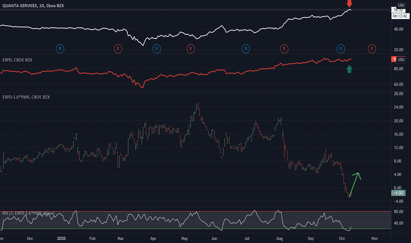The width and height of the screenshot is (411, 243).
Task: Click the Sep label on time axis
Action: click(310, 239)
